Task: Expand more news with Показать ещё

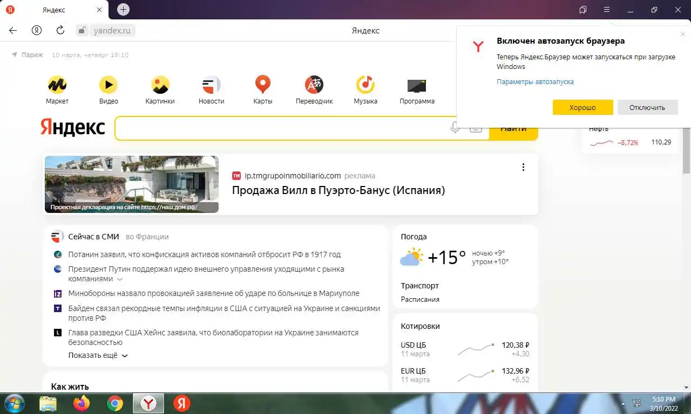Action: 98,356
